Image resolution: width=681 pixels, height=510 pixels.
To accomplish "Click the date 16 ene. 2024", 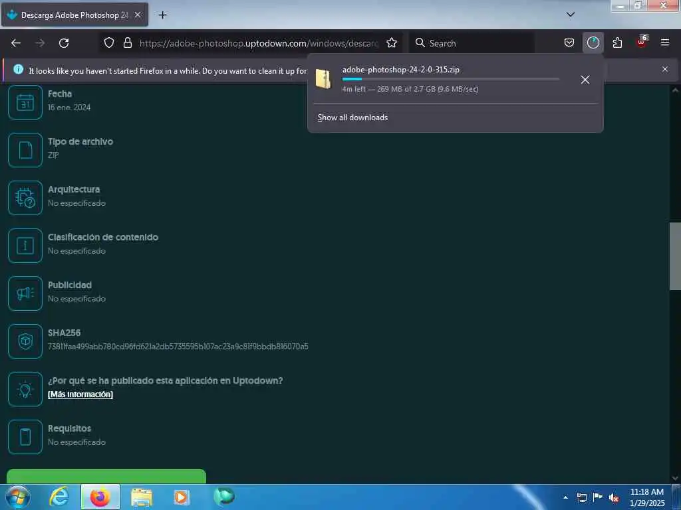I will click(x=69, y=108).
